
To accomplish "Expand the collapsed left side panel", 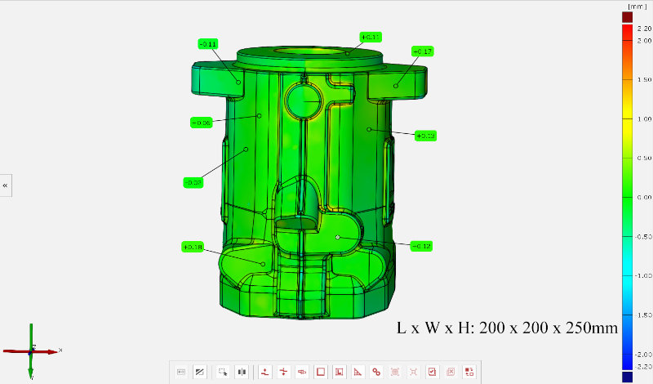I will 5,185.
